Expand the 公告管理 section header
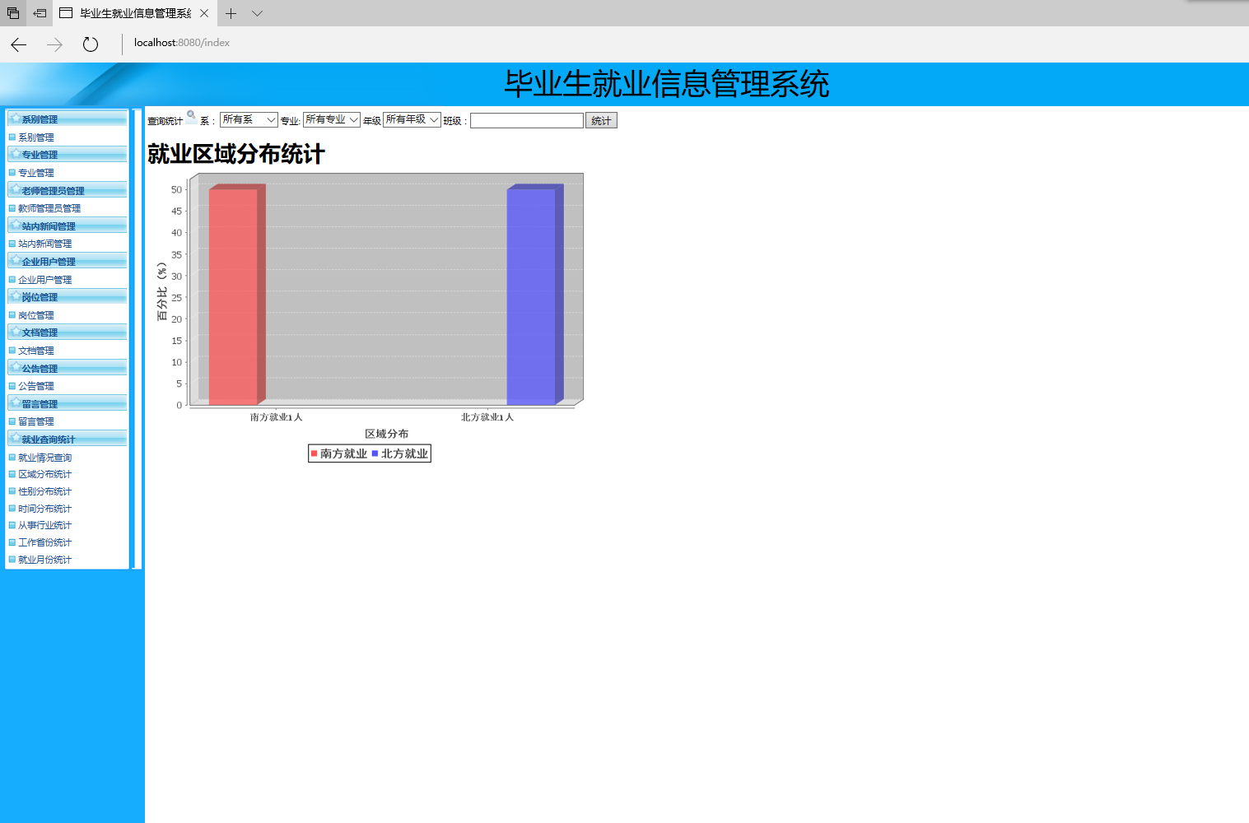Image resolution: width=1249 pixels, height=823 pixels. point(68,368)
